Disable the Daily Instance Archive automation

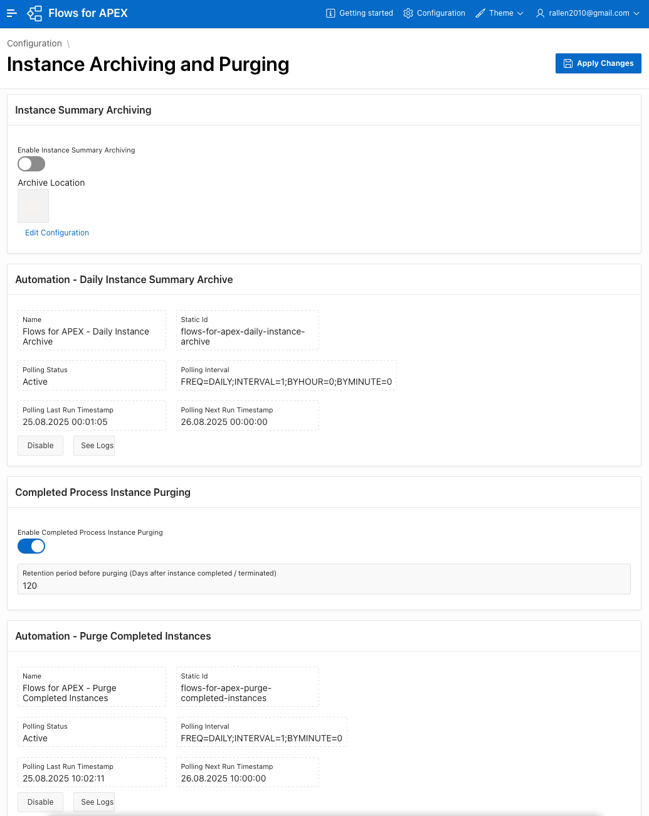click(x=41, y=446)
